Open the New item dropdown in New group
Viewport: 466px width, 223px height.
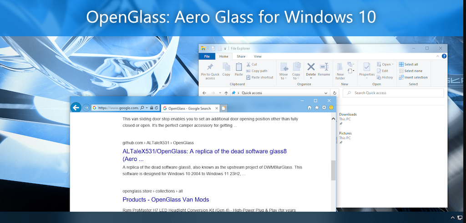[x=351, y=64]
